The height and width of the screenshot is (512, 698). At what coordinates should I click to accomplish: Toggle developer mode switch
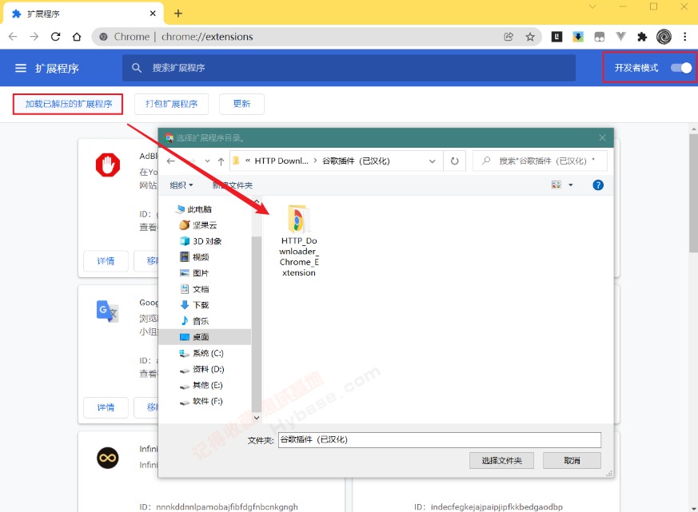click(681, 68)
